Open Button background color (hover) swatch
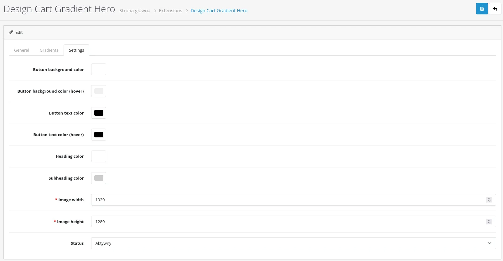The width and height of the screenshot is (503, 261). [99, 91]
